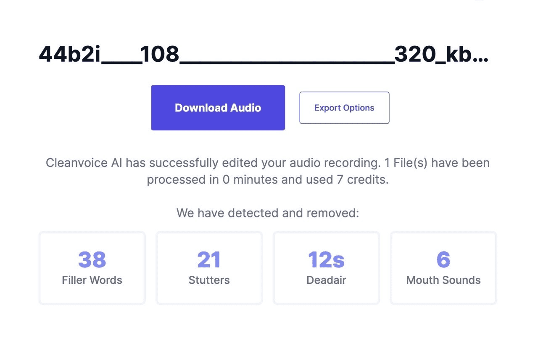The height and width of the screenshot is (359, 538).
Task: Open Export Options
Action: (x=344, y=108)
